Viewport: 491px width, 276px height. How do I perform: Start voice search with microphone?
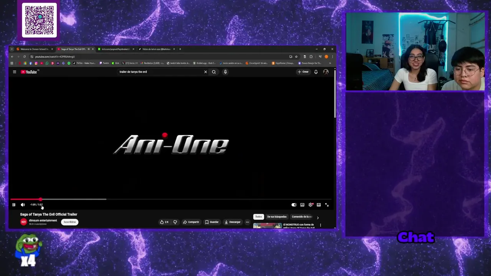225,72
